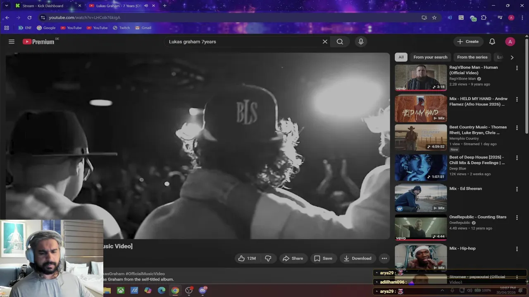Open options menu for Mix - Ed Sheeran
This screenshot has height=297, width=529.
[517, 189]
